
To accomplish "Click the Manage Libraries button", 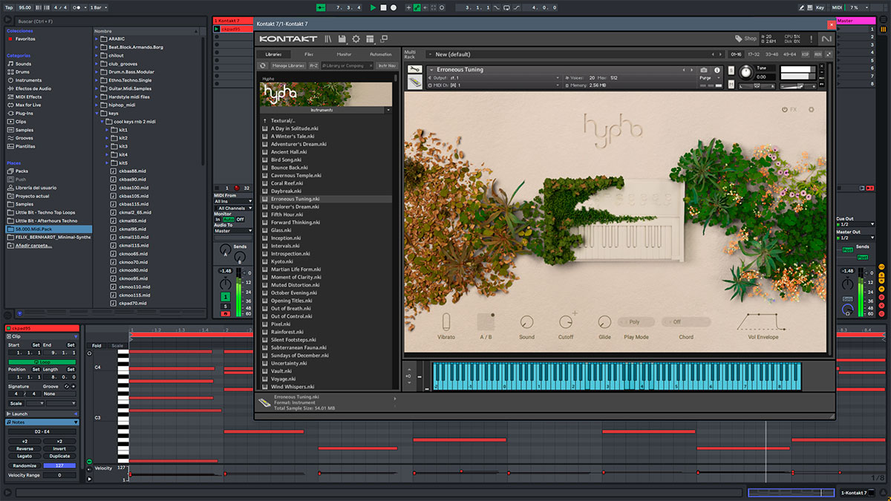I will coord(288,65).
